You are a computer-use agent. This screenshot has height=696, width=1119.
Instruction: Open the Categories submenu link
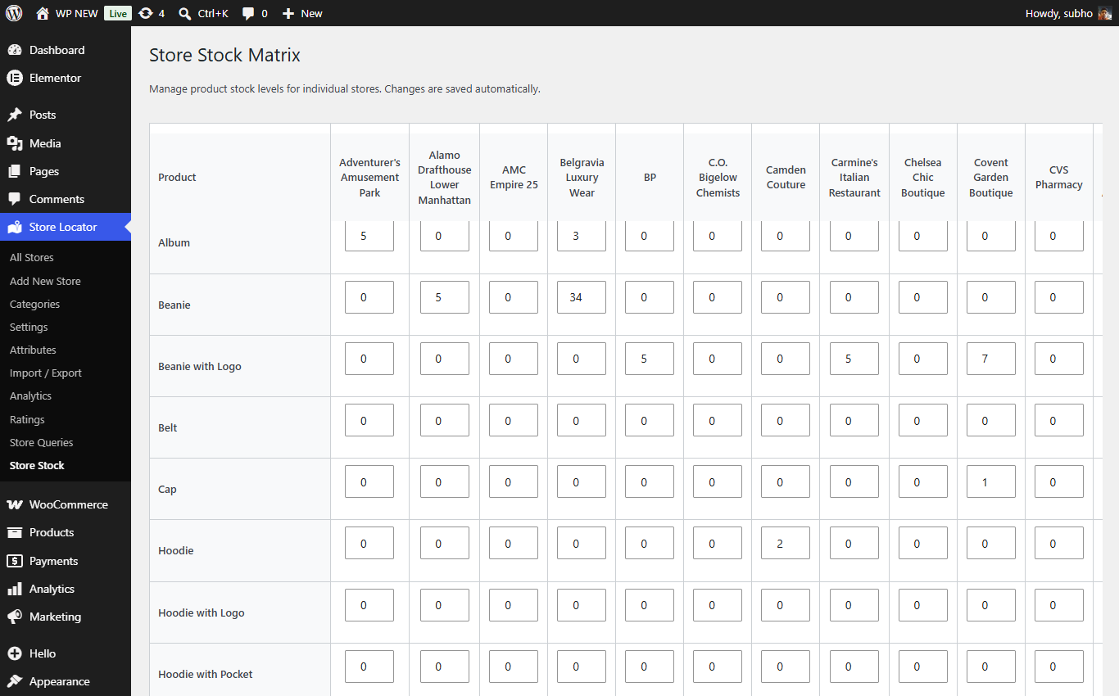pos(34,304)
